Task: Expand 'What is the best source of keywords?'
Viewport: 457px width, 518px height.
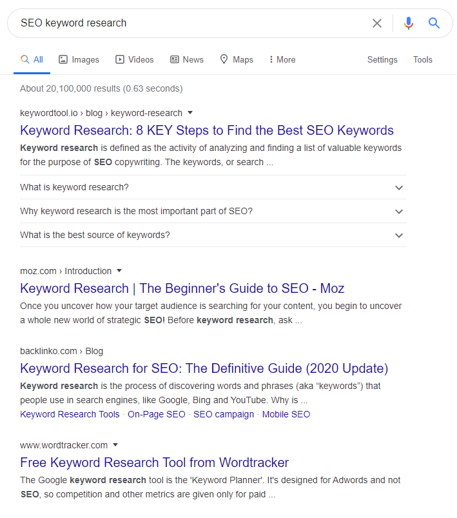Action: tap(213, 235)
